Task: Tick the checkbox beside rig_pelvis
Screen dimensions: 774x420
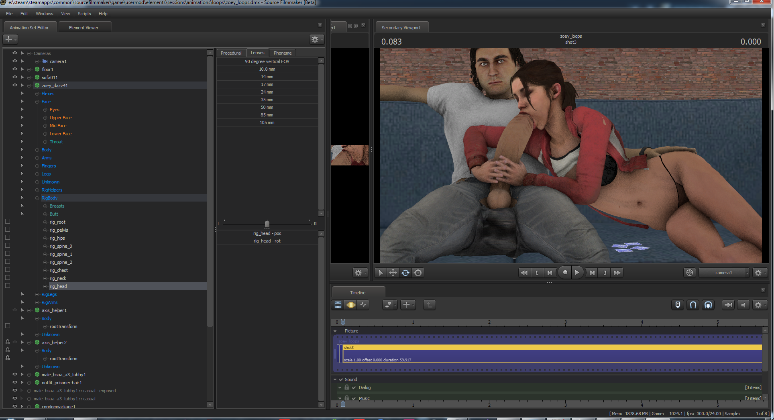Action: (x=8, y=229)
